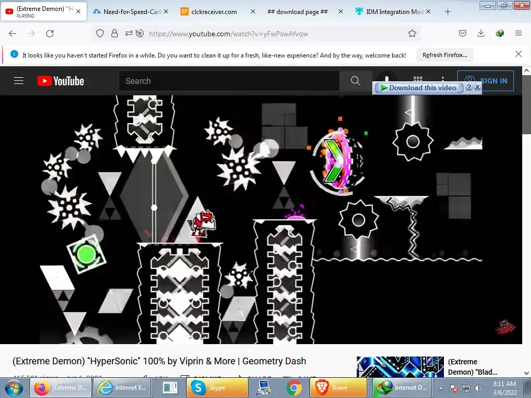
Task: Open Brave browser from taskbar
Action: [x=338, y=388]
